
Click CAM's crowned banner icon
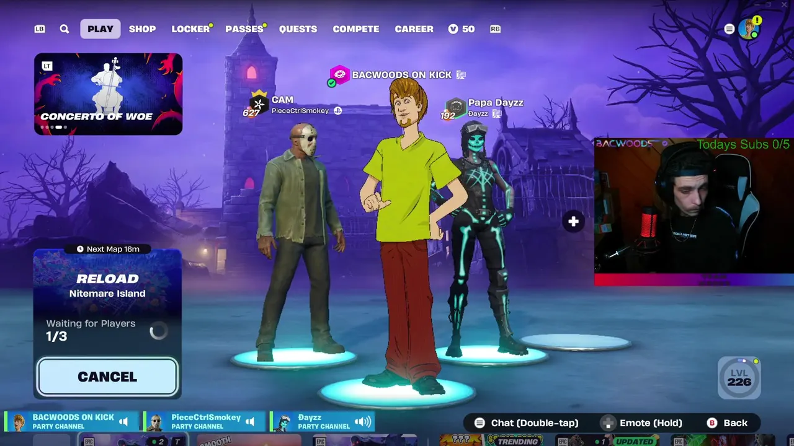(x=259, y=103)
